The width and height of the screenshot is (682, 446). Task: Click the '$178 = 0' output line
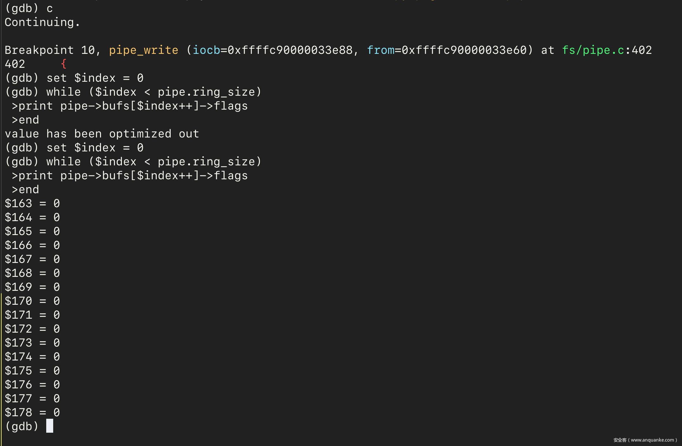(x=32, y=412)
